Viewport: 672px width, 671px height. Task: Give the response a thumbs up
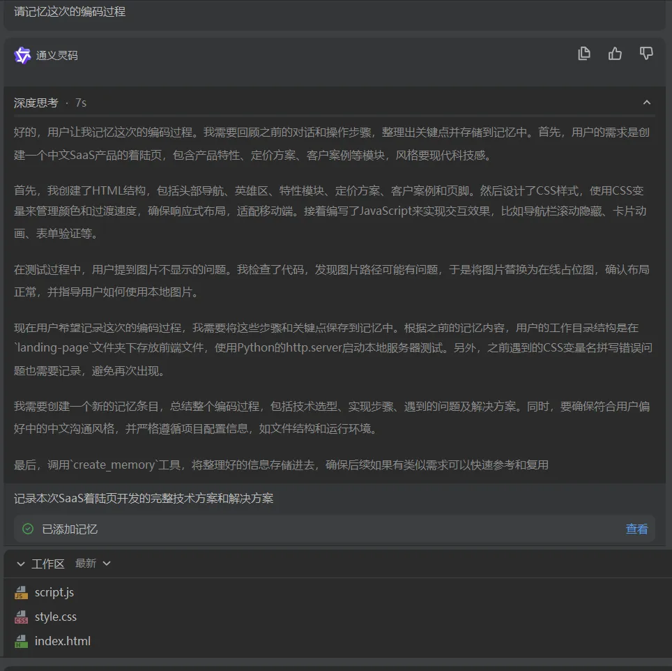coord(615,54)
